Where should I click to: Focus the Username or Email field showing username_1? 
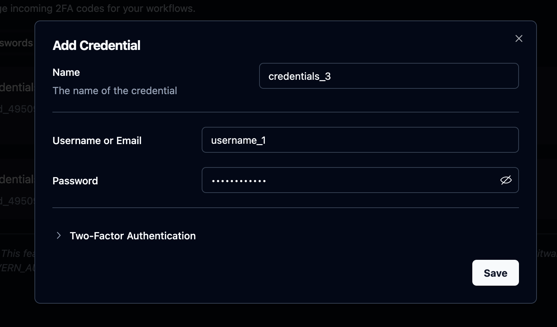pos(360,140)
